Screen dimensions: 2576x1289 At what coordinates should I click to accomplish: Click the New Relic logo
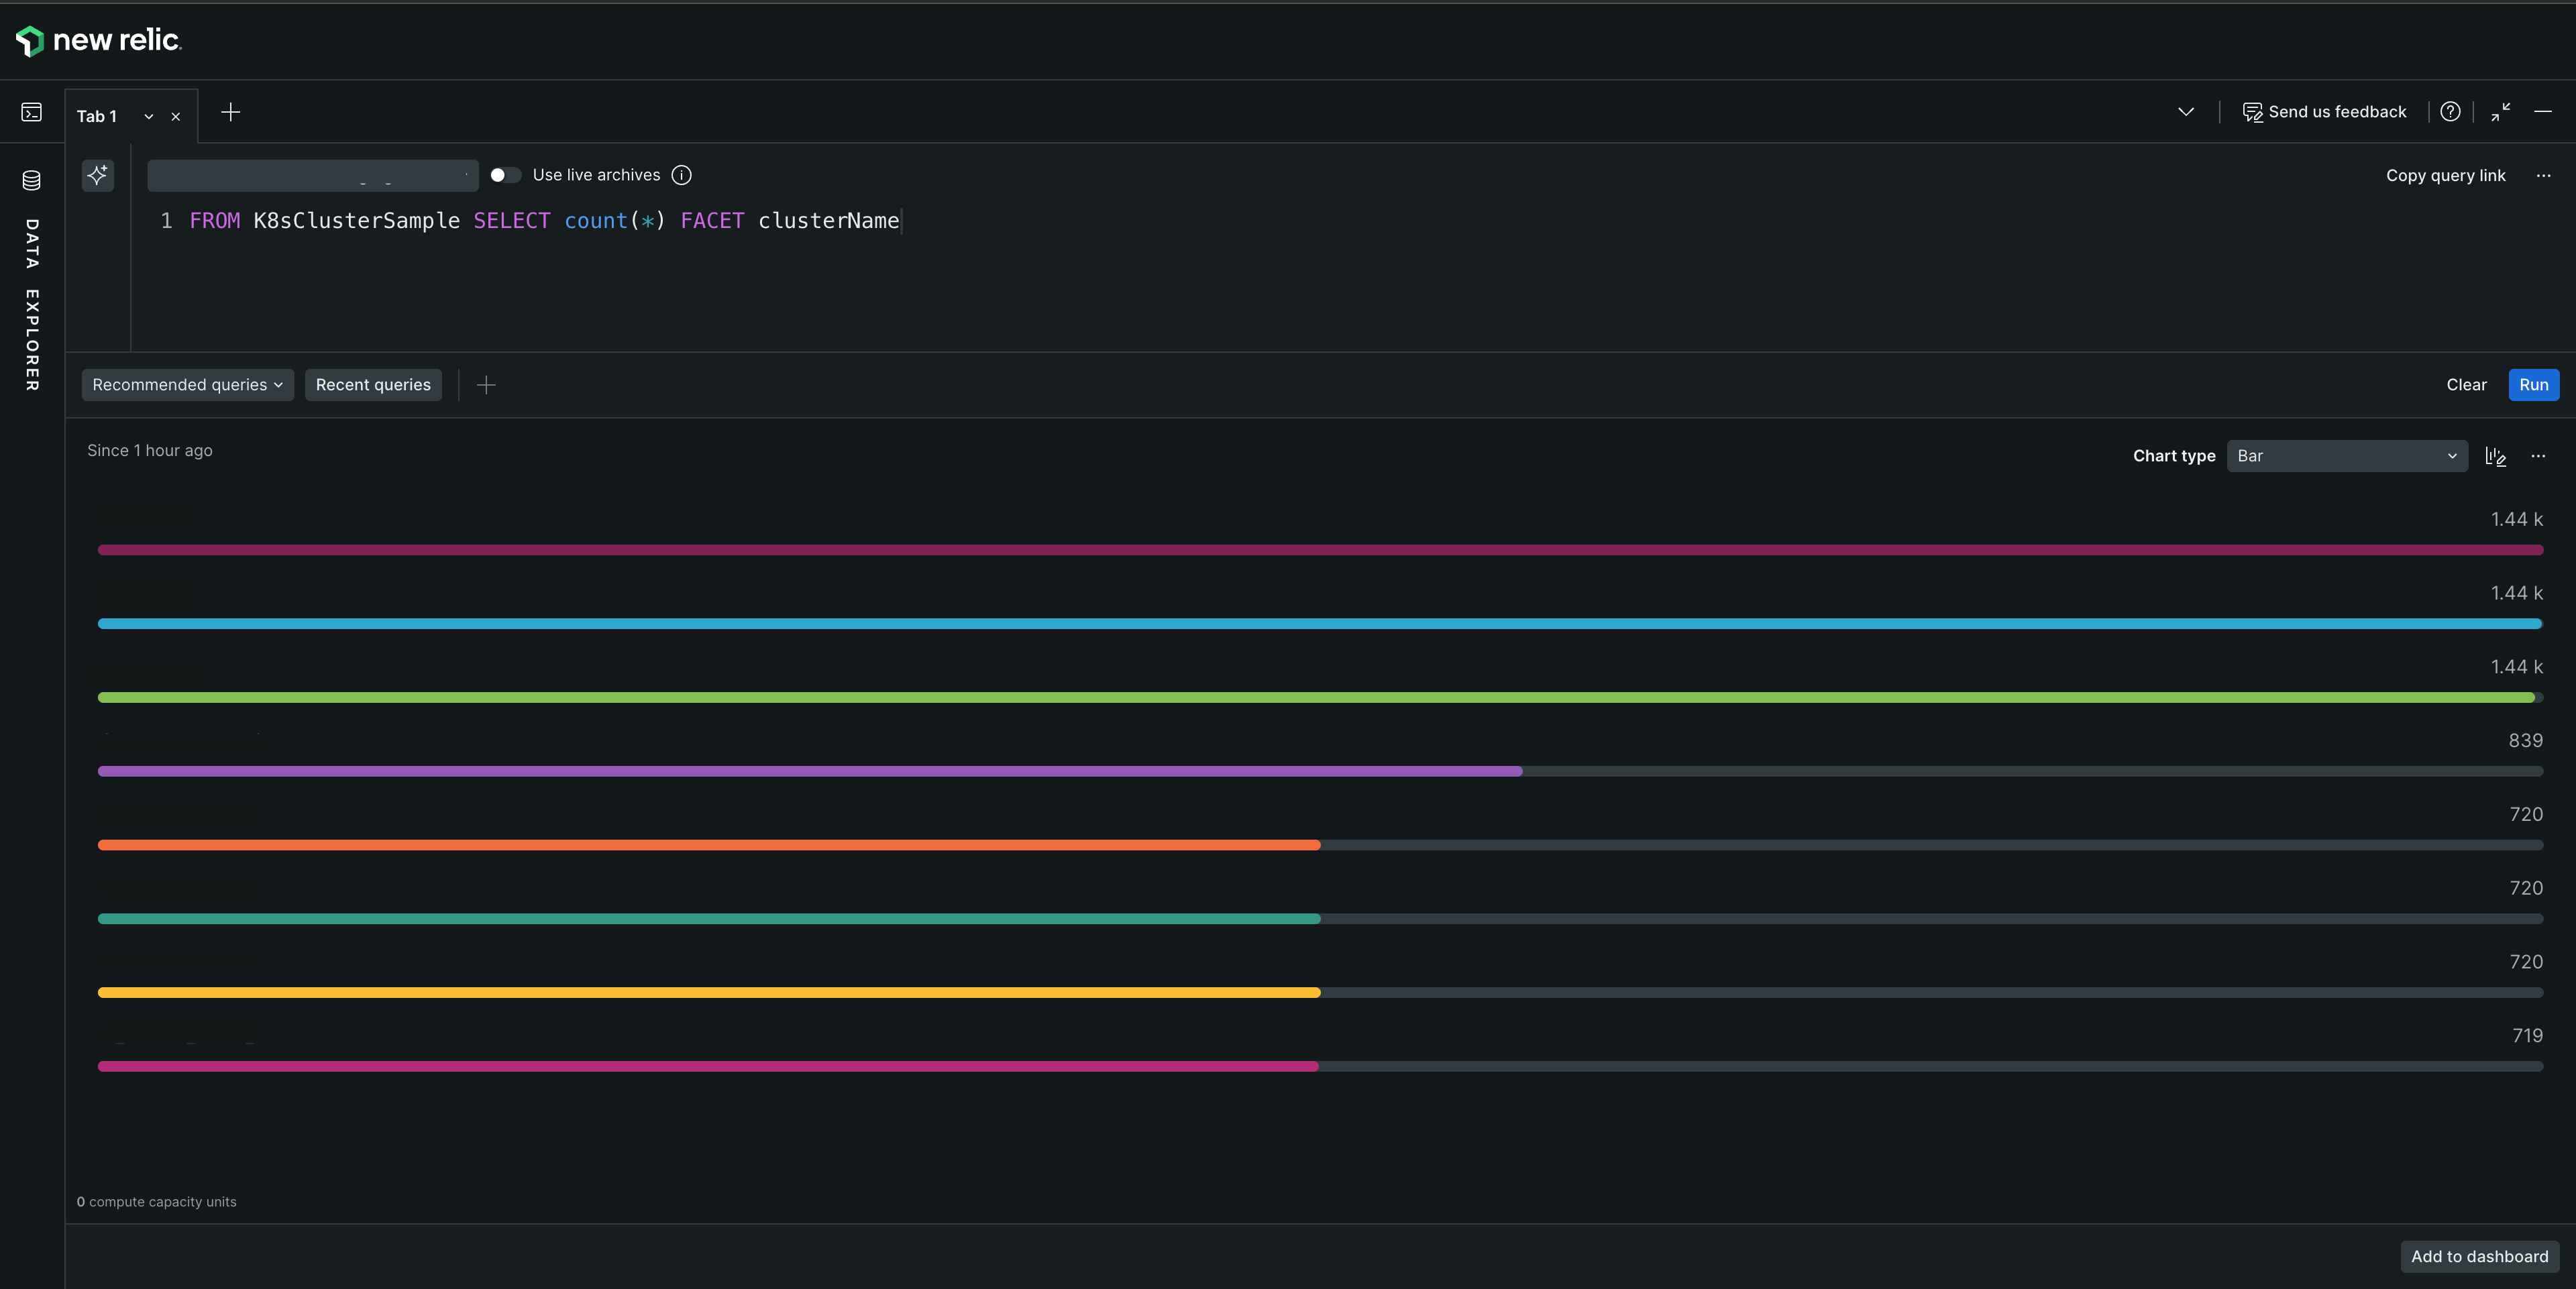[98, 41]
